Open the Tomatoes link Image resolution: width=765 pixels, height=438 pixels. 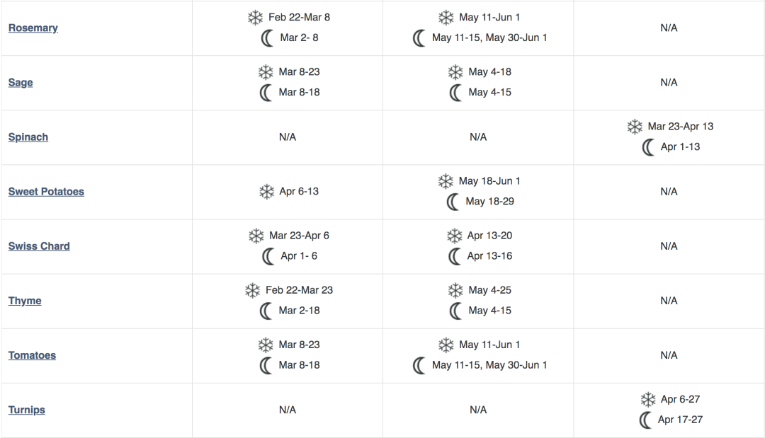(x=32, y=355)
